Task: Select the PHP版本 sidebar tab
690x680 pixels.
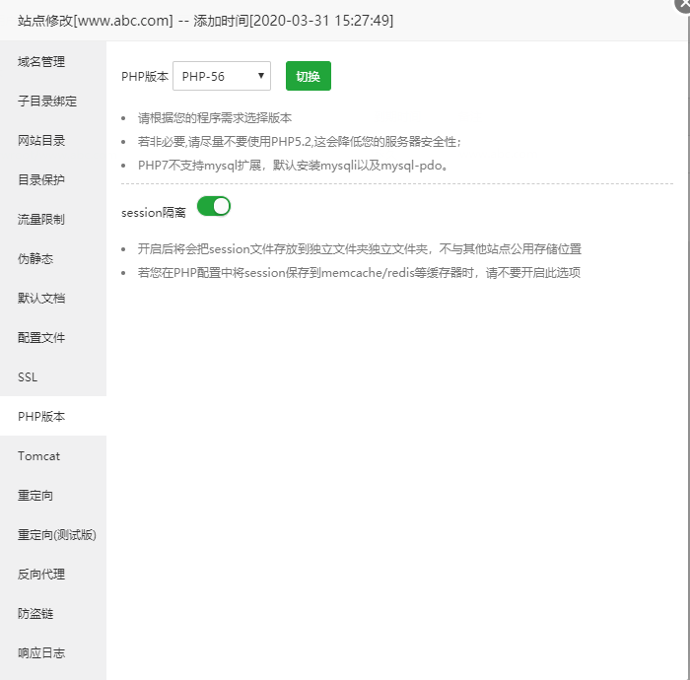Action: (53, 416)
